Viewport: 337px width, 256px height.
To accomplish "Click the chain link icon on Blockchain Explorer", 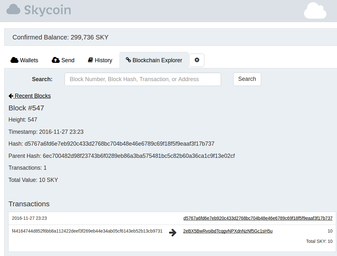I will pos(128,60).
